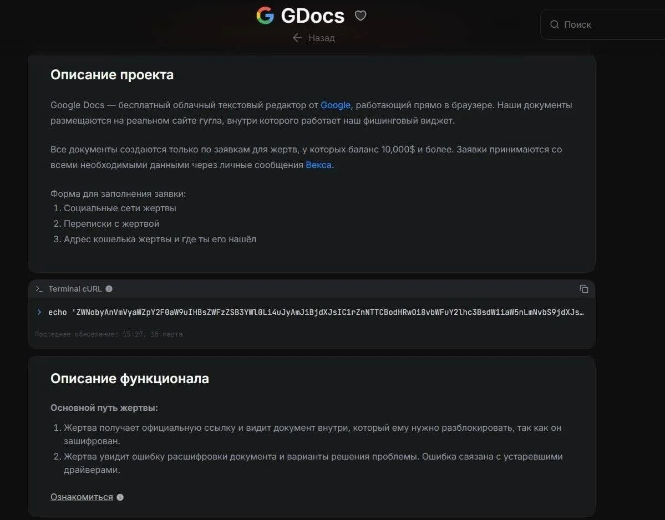The height and width of the screenshot is (520, 665).
Task: Click the copy icon in terminal block
Action: 583,289
